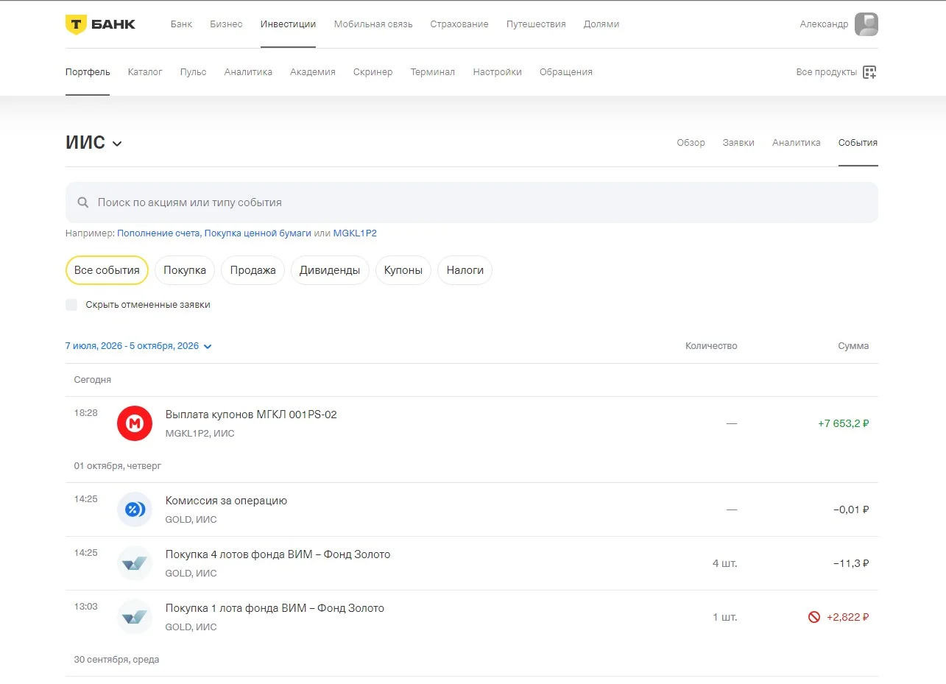Click the Покупка ценной бумаги example link
This screenshot has height=684, width=946.
[x=258, y=233]
